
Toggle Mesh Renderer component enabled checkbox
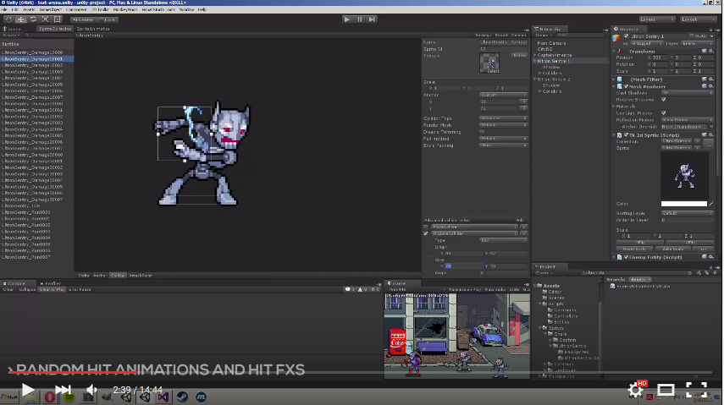click(626, 86)
